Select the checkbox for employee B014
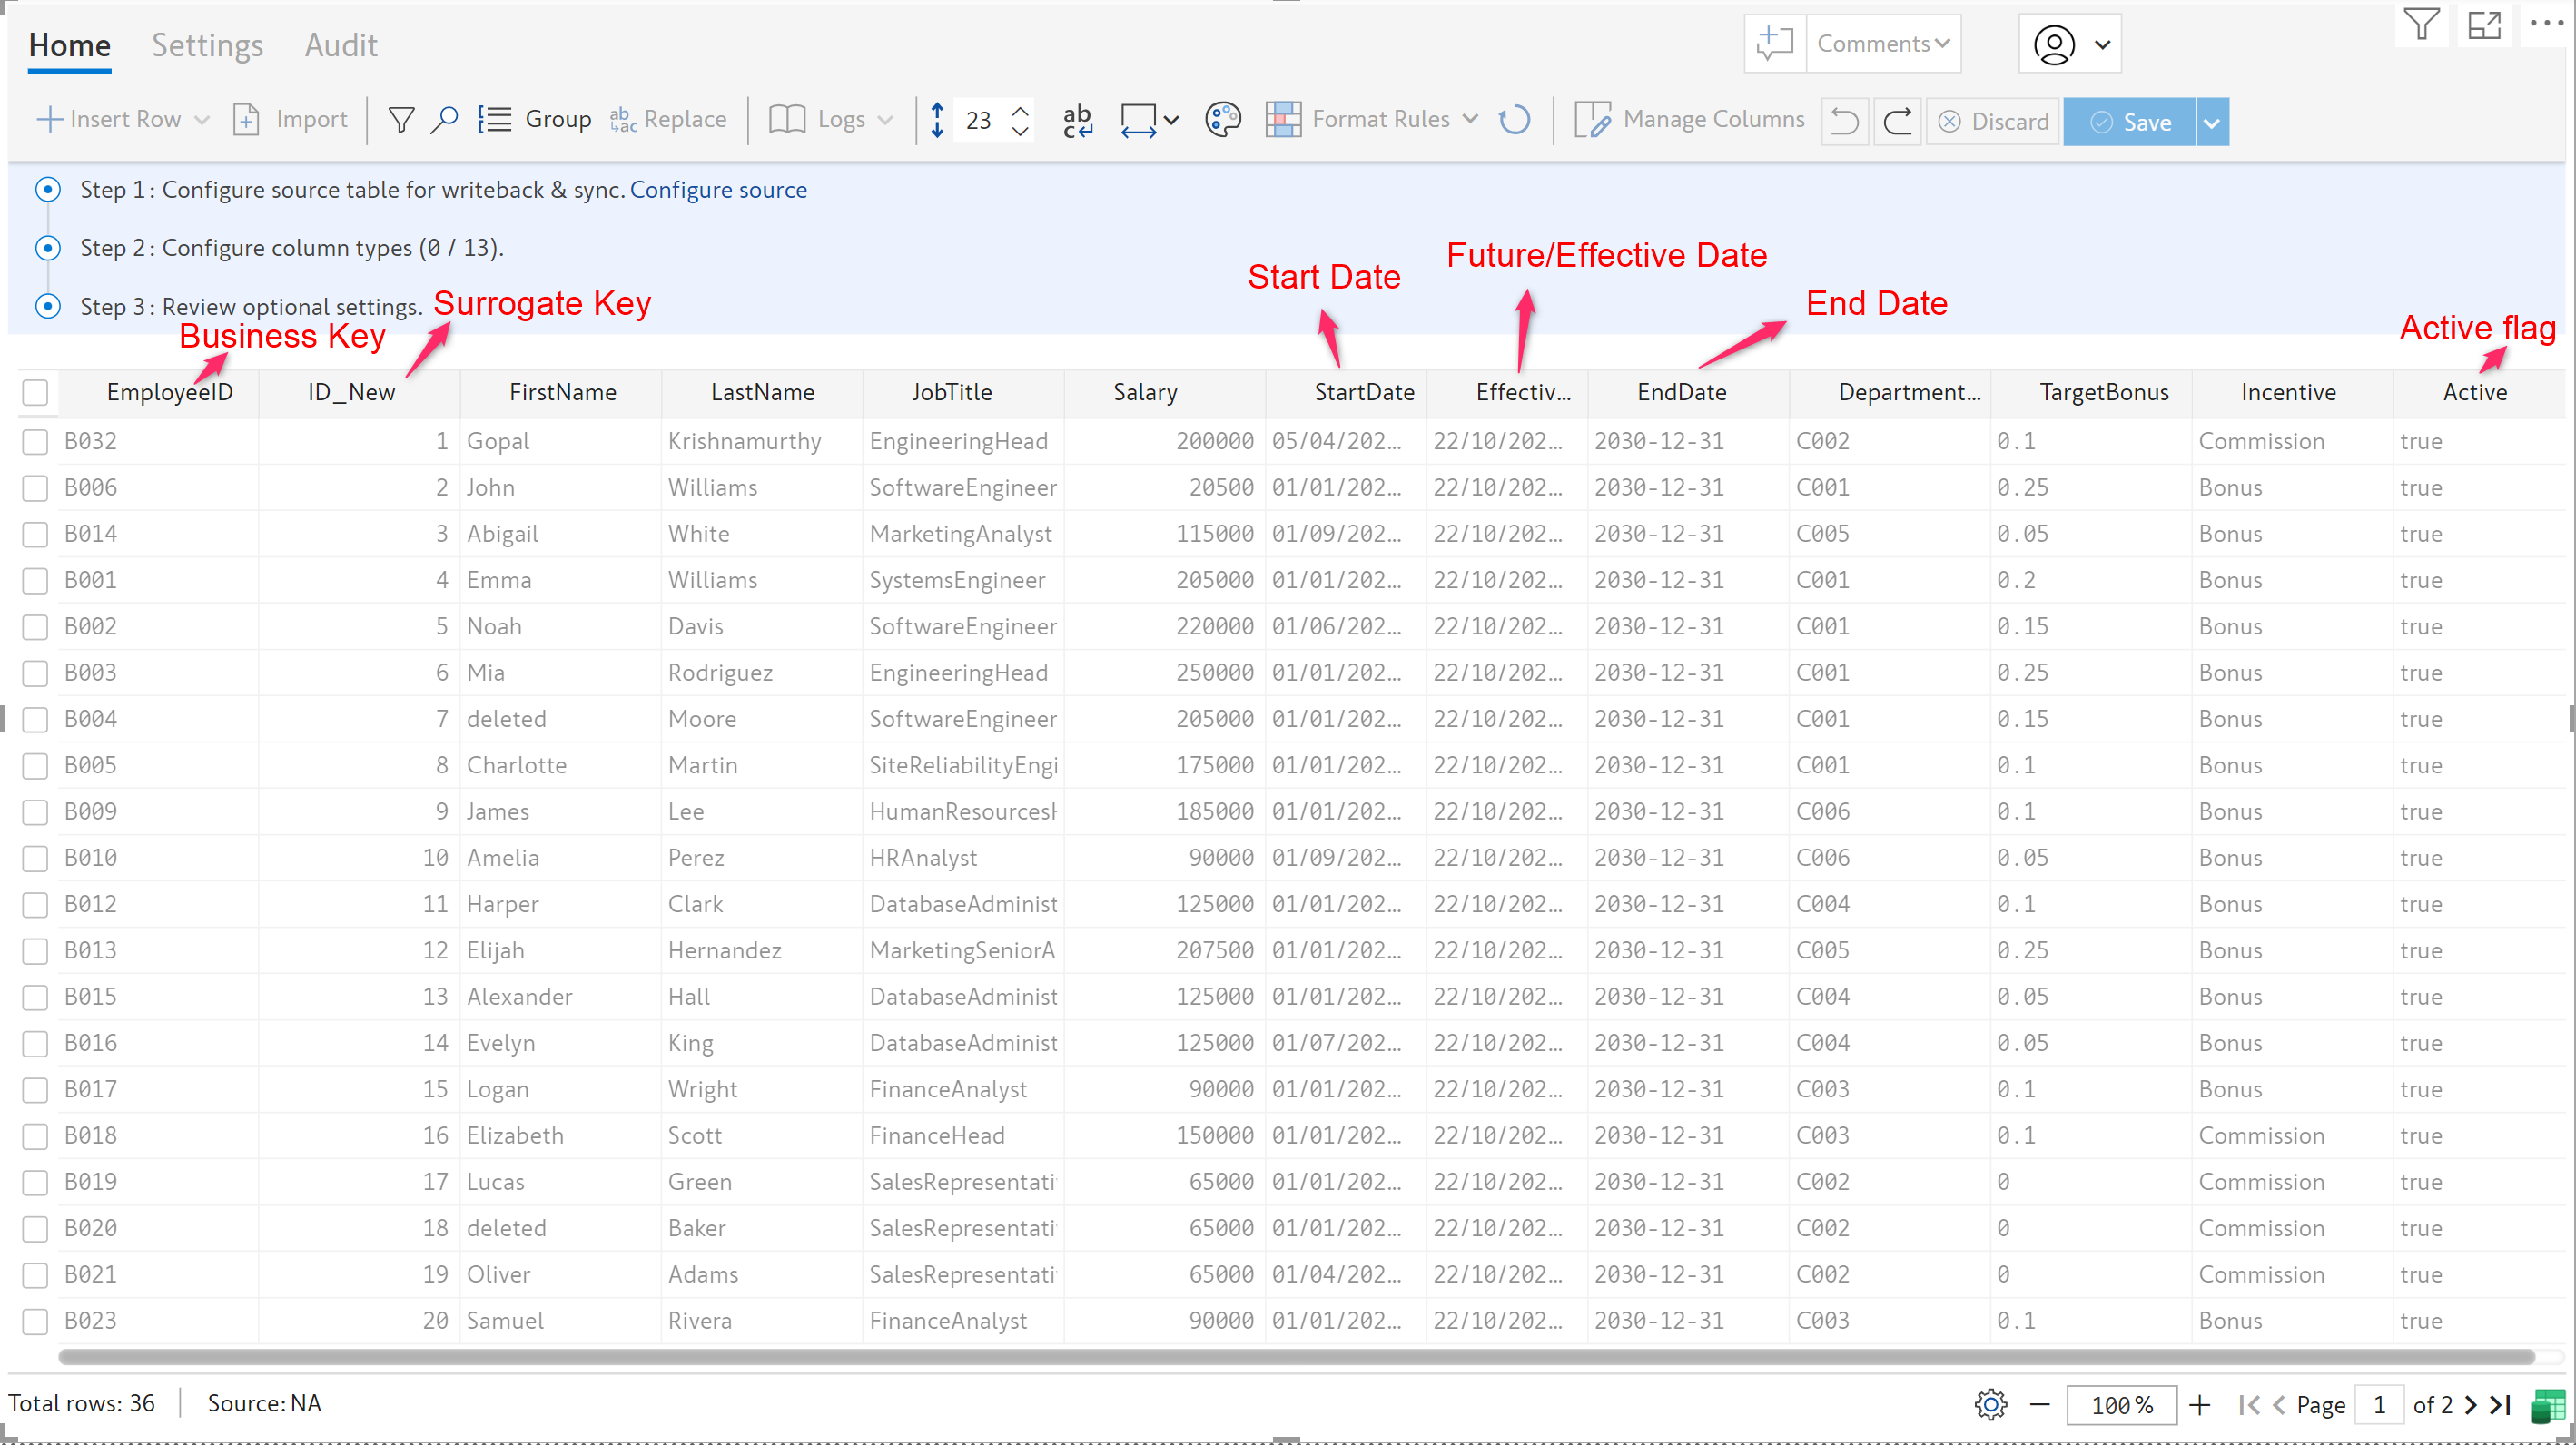The image size is (2576, 1445). pos(35,535)
